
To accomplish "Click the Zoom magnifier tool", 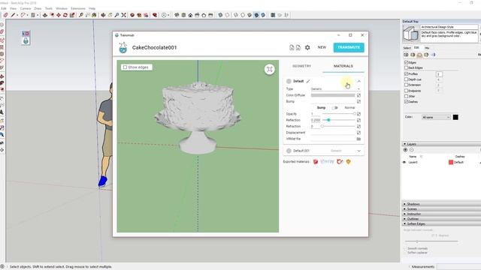I will coord(116,15).
